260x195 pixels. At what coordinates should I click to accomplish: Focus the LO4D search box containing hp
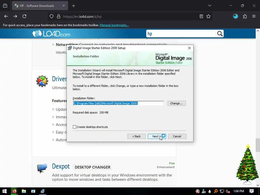coord(181,34)
